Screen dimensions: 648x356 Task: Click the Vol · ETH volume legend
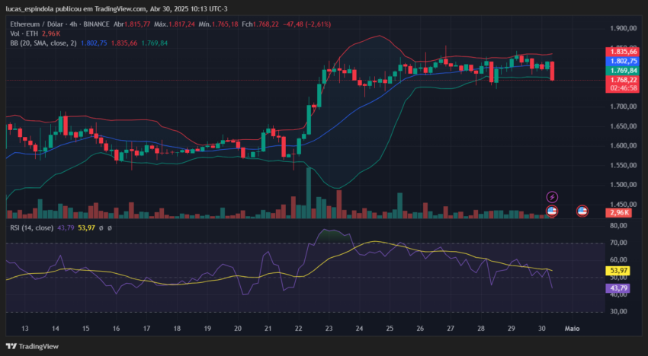click(24, 33)
